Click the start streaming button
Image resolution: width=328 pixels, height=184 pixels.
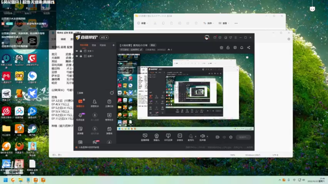coord(243,137)
